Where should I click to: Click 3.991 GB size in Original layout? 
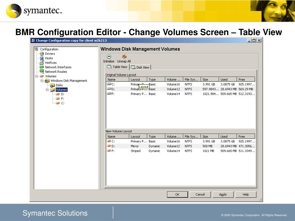pyautogui.click(x=209, y=84)
